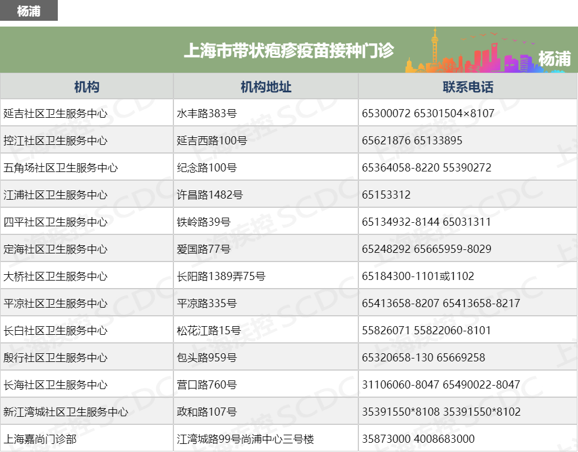This screenshot has width=578, height=452.
Task: Select 长白社区卫生服务中心 cell
Action: pos(87,330)
